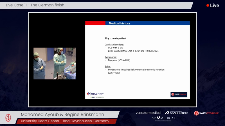This screenshot has width=225, height=126.
Task: Click the vascularmedical sponsor logo
Action: pyautogui.click(x=148, y=113)
